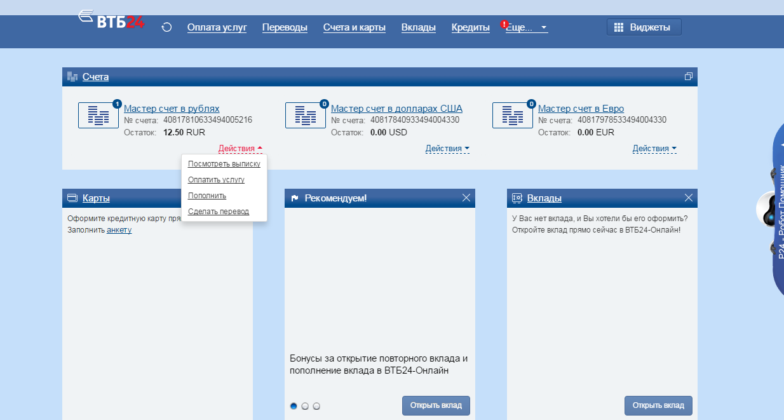This screenshot has height=420, width=784.
Task: Close the Рекомендуем! widget
Action: click(x=466, y=198)
